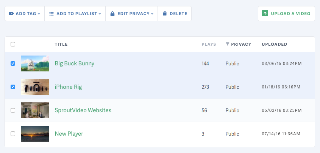Click the padlock icon beside Edit Privacy
This screenshot has width=320, height=153.
(112, 14)
